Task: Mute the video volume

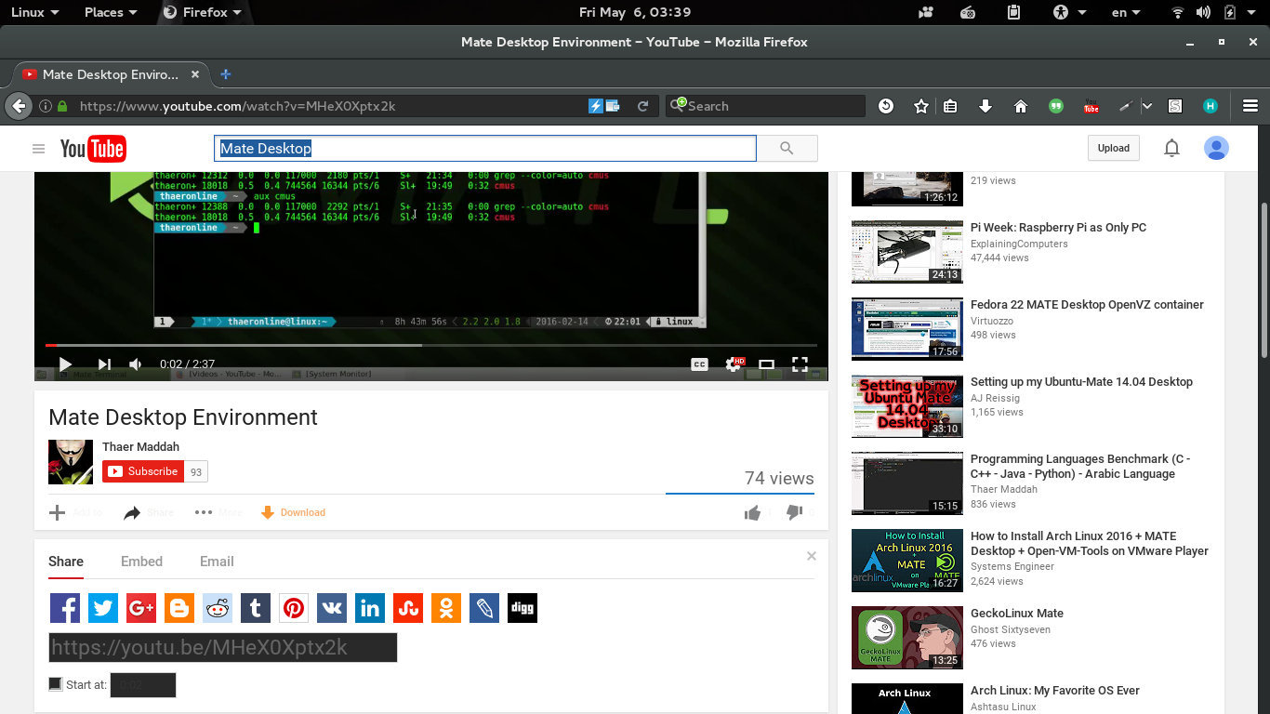Action: (136, 364)
